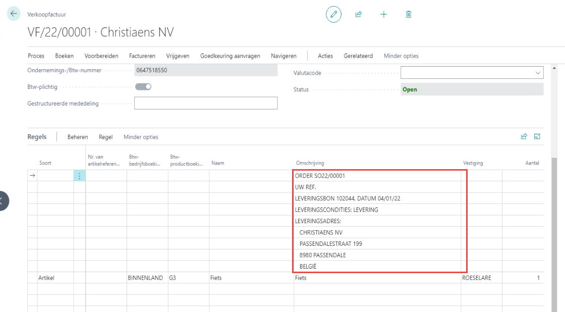This screenshot has height=312, width=565.
Task: Toggle the Btw-plichtig switch
Action: 143,87
